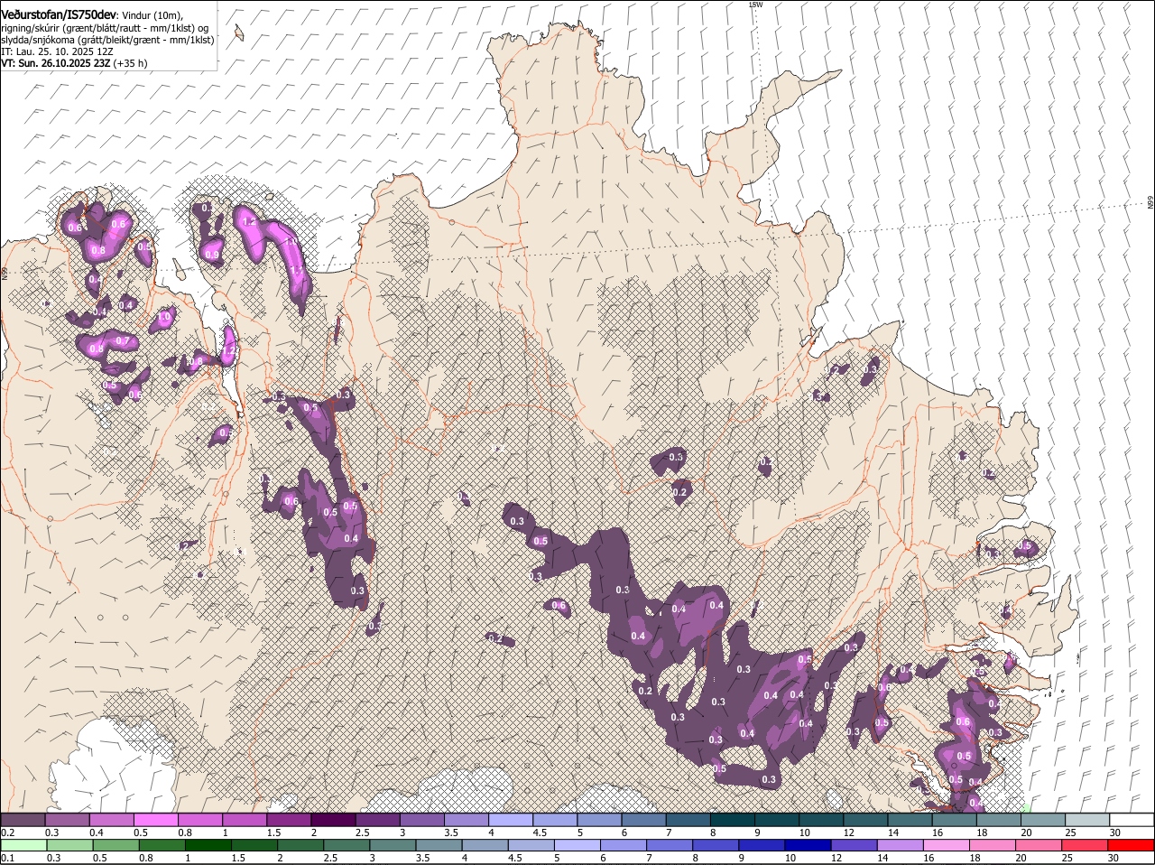Pick upper legend swatch between 20 and 25
Screen dimensions: 1155x865
[x=1042, y=819]
